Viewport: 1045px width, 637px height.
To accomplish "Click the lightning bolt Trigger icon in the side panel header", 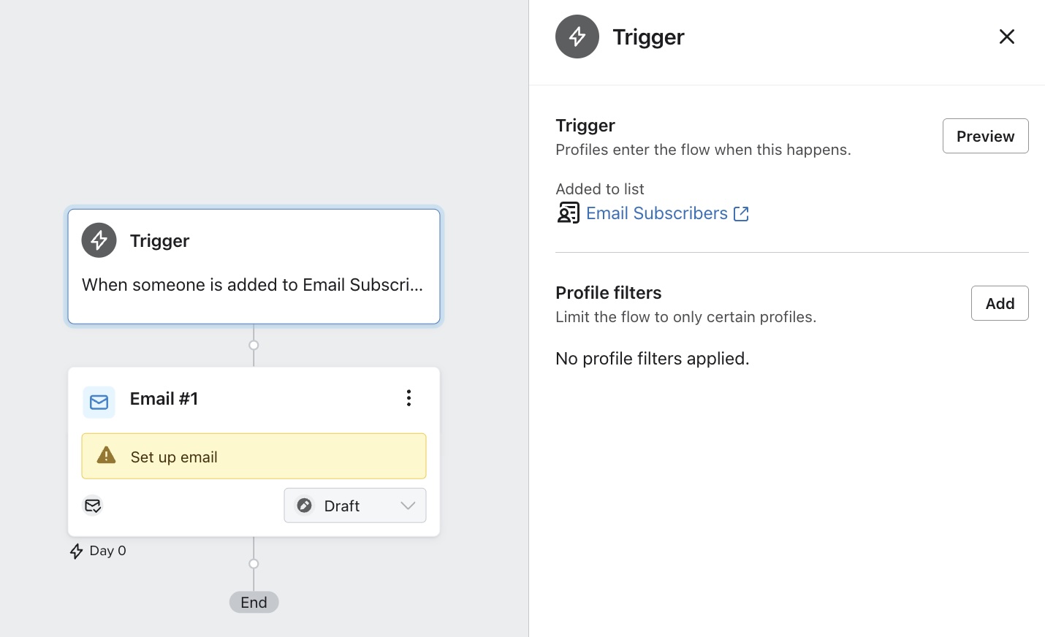I will coord(577,36).
